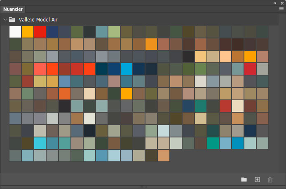Pick the last swatch in the top row
The height and width of the screenshot is (189, 286).
click(263, 32)
